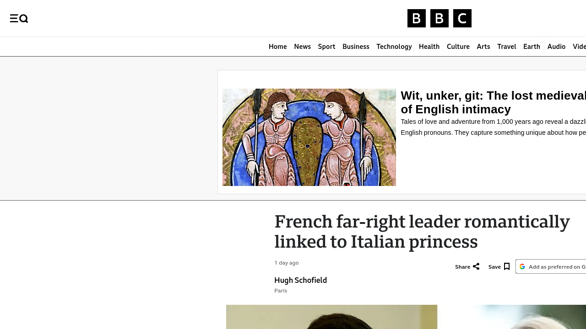Open the medieval manuscript thumbnail image
The width and height of the screenshot is (586, 329).
[309, 137]
